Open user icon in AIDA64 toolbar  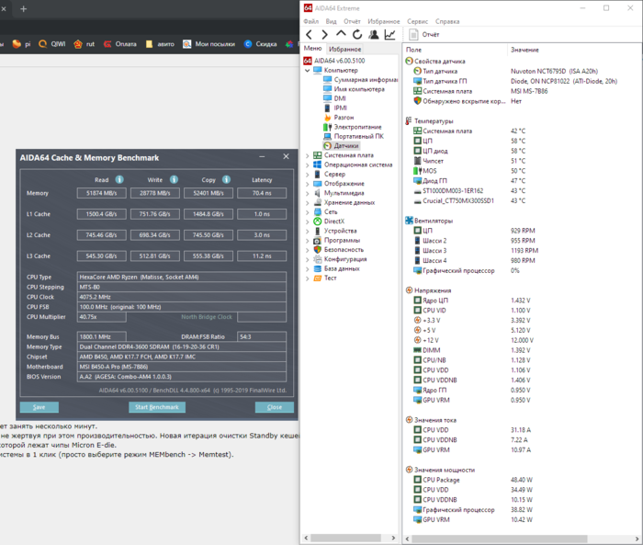click(374, 35)
